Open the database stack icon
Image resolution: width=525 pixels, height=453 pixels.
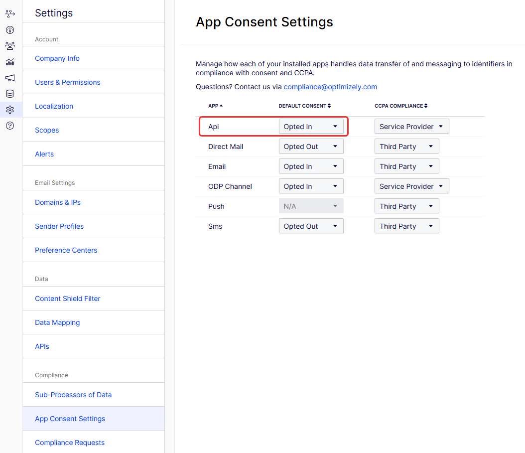[10, 94]
